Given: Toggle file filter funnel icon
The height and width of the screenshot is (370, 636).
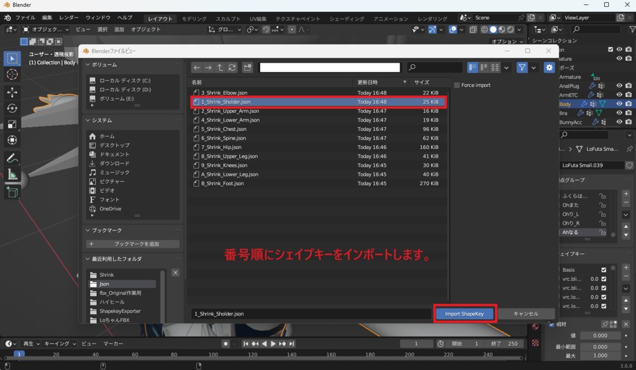Looking at the screenshot, I should tap(522, 68).
